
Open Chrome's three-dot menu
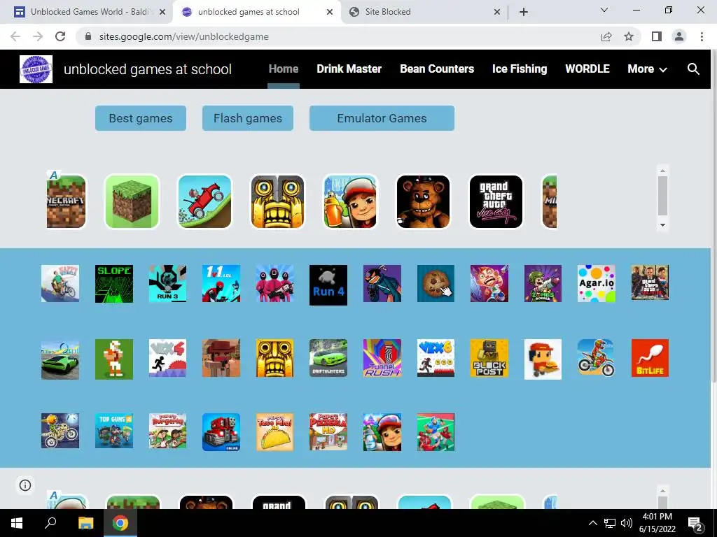(702, 36)
